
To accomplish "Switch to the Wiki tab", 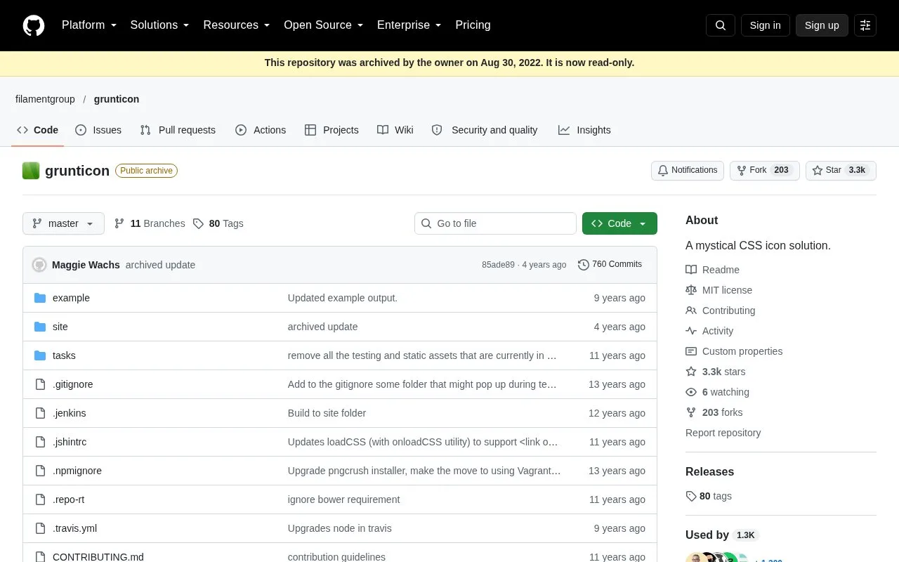I will 395,130.
